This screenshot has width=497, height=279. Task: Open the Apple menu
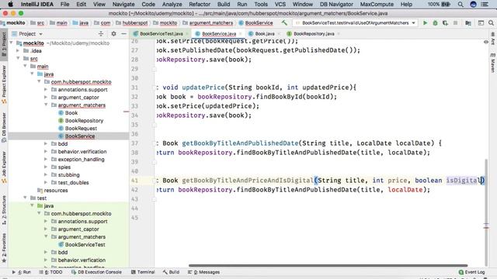(x=10, y=4)
